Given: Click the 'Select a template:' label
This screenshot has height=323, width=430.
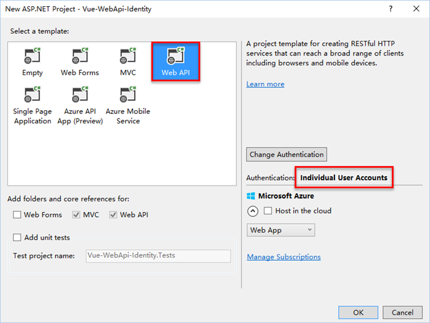Looking at the screenshot, I should tap(39, 31).
